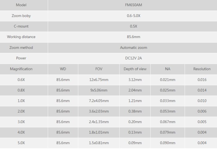Select the 0.6X magnification row cell
Image resolution: width=217 pixels, height=149 pixels.
click(x=21, y=80)
